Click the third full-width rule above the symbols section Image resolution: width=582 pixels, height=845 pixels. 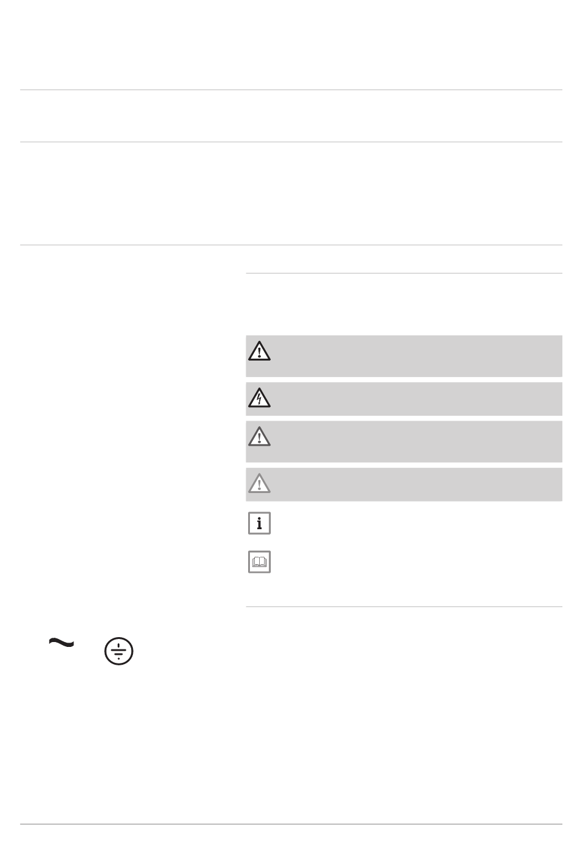(x=291, y=245)
